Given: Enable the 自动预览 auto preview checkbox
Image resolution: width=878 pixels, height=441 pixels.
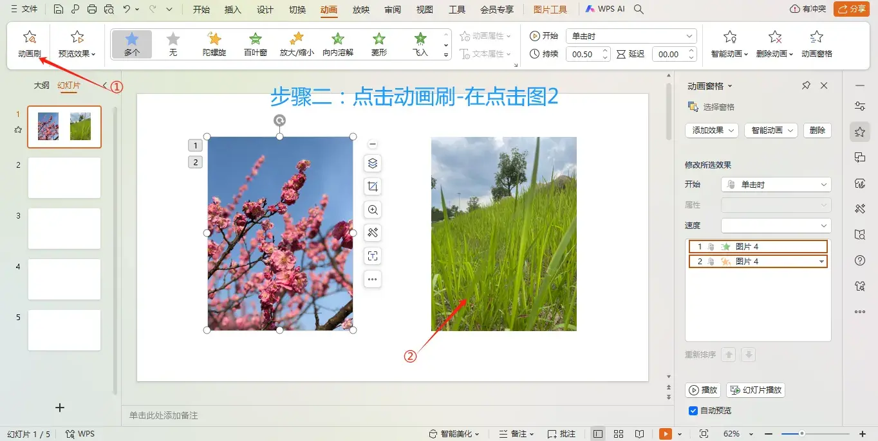Looking at the screenshot, I should (x=693, y=411).
